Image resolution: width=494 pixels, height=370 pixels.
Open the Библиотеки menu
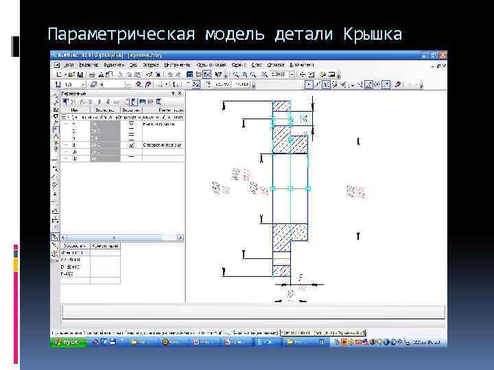click(302, 65)
